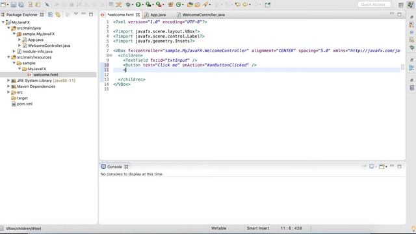Run the application with green Run icon
This screenshot has height=234, width=416.
coord(138,5)
